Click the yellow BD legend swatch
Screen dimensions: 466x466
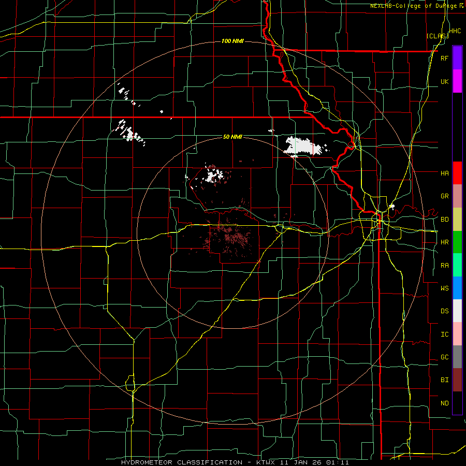(457, 220)
